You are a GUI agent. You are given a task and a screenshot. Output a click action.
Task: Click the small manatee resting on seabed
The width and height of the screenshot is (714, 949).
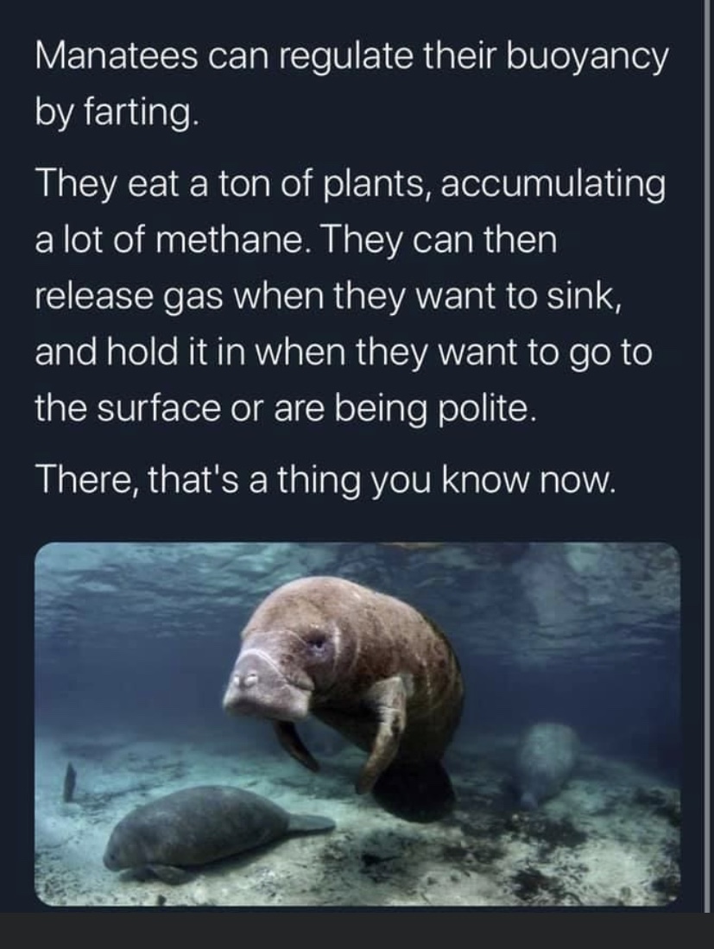tap(199, 831)
